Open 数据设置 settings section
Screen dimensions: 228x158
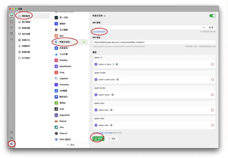[33, 52]
